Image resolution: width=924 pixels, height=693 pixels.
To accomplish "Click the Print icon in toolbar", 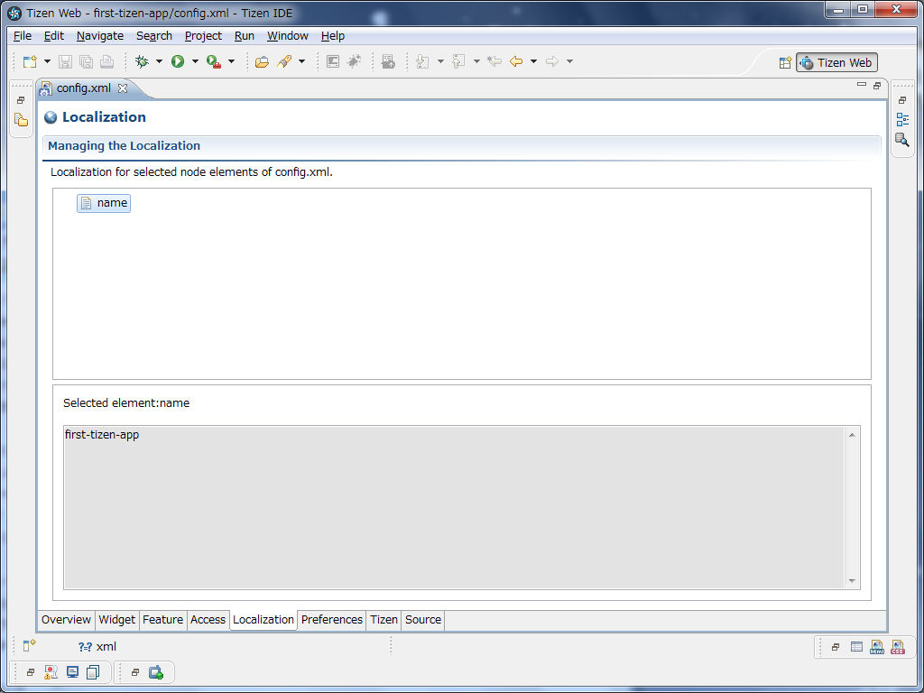I will coord(106,61).
